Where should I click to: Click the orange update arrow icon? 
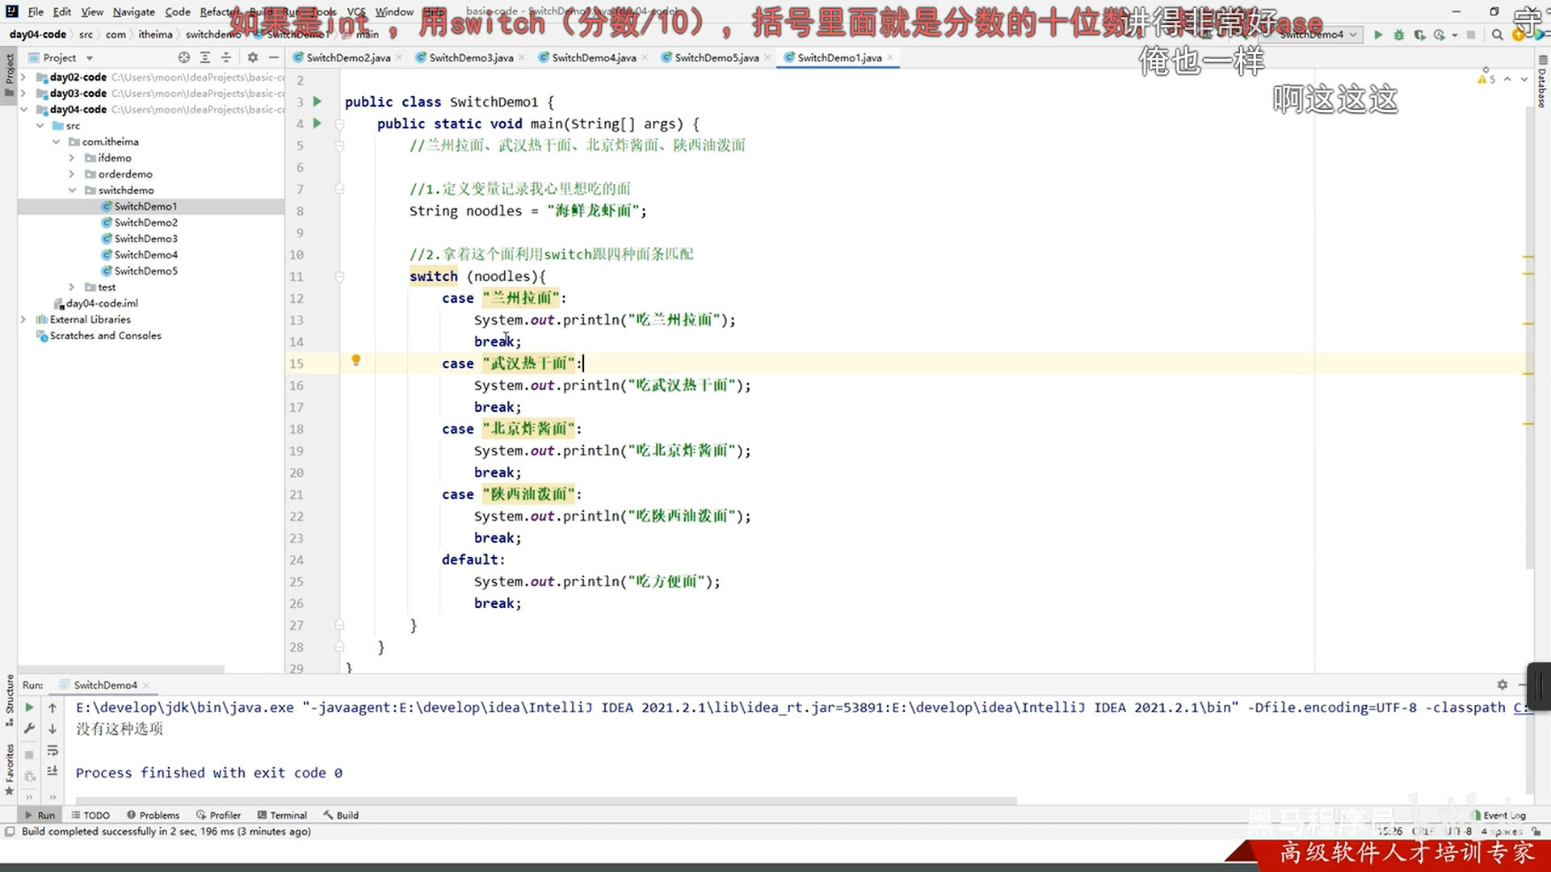pos(1518,35)
